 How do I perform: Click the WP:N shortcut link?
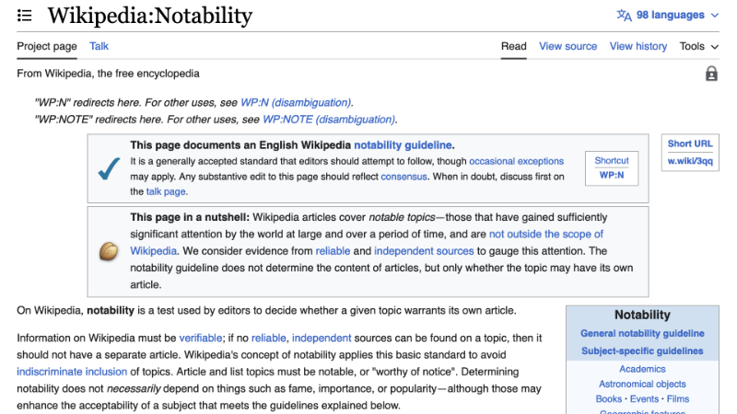tap(612, 175)
